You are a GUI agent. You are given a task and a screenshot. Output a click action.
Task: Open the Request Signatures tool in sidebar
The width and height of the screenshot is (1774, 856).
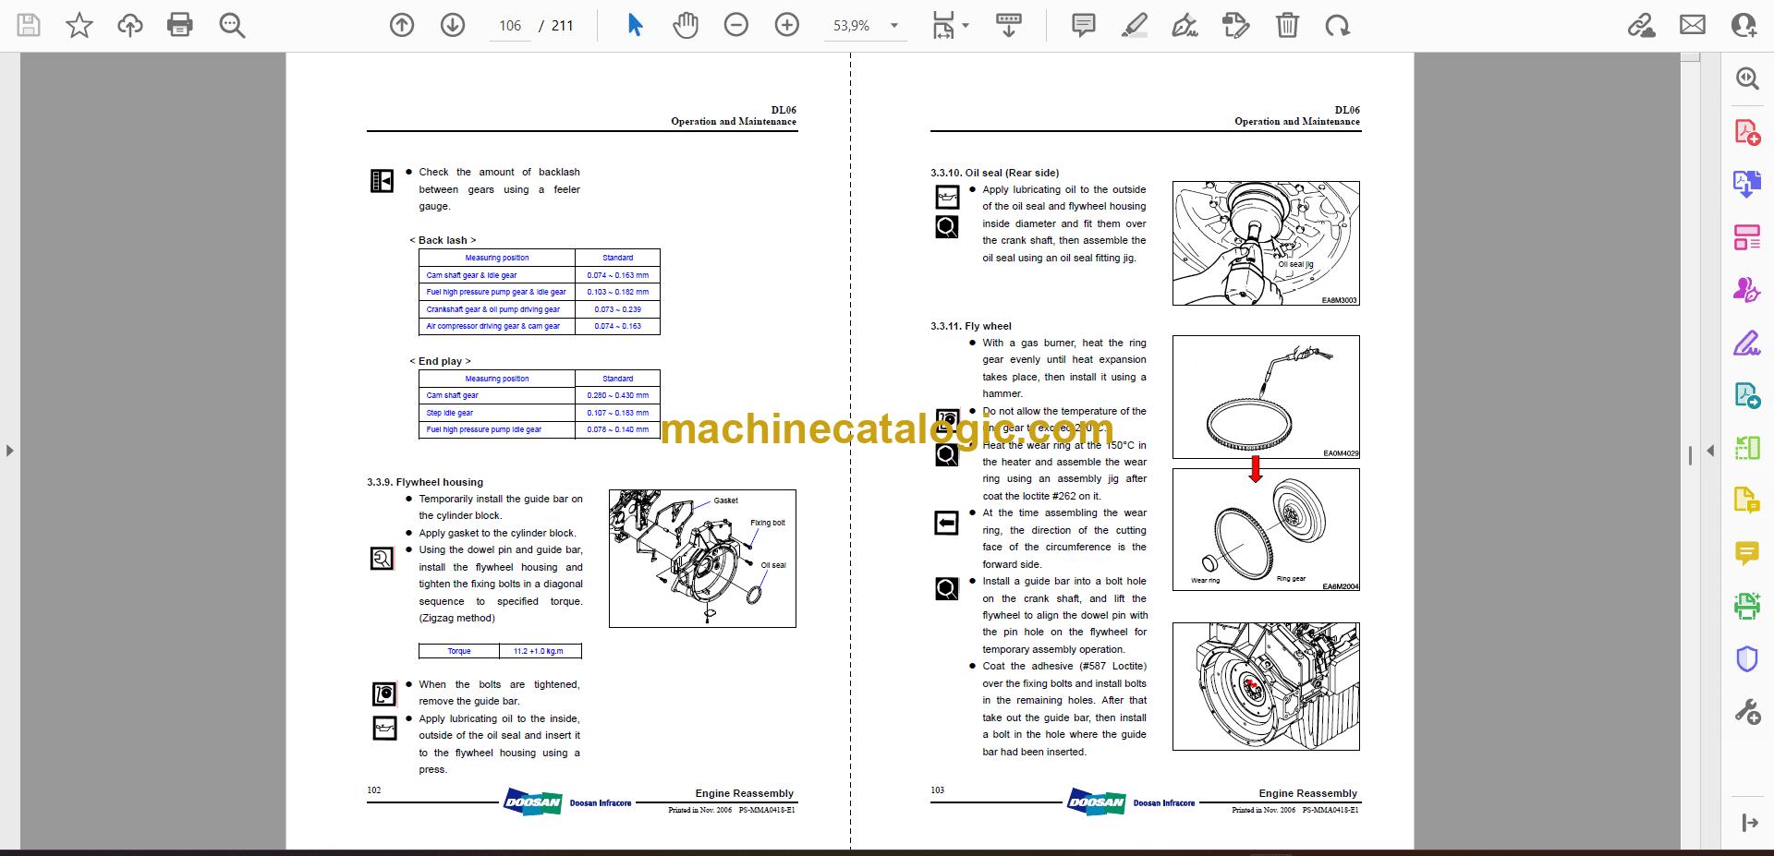tap(1747, 290)
